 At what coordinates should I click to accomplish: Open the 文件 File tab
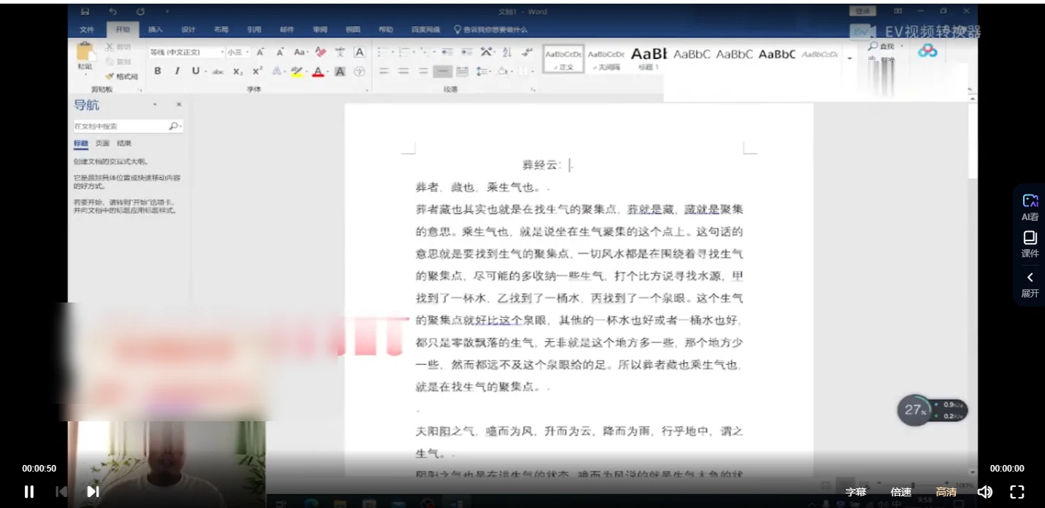(x=87, y=30)
